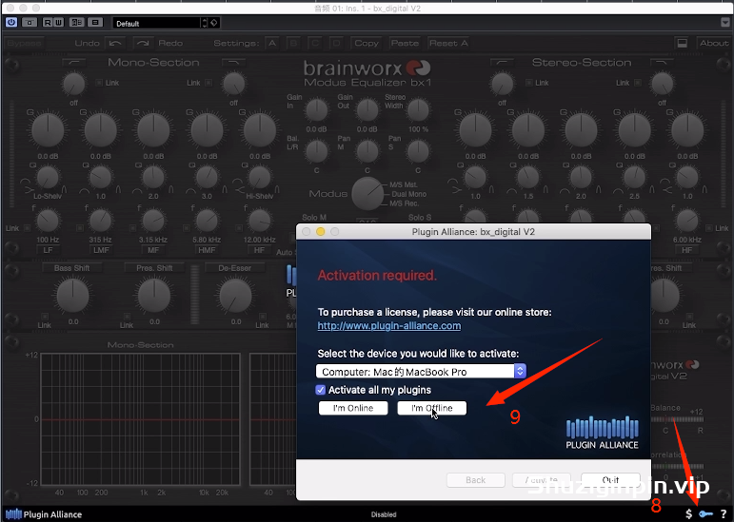The image size is (734, 522).
Task: Click the Gain In knob
Action: coord(317,110)
